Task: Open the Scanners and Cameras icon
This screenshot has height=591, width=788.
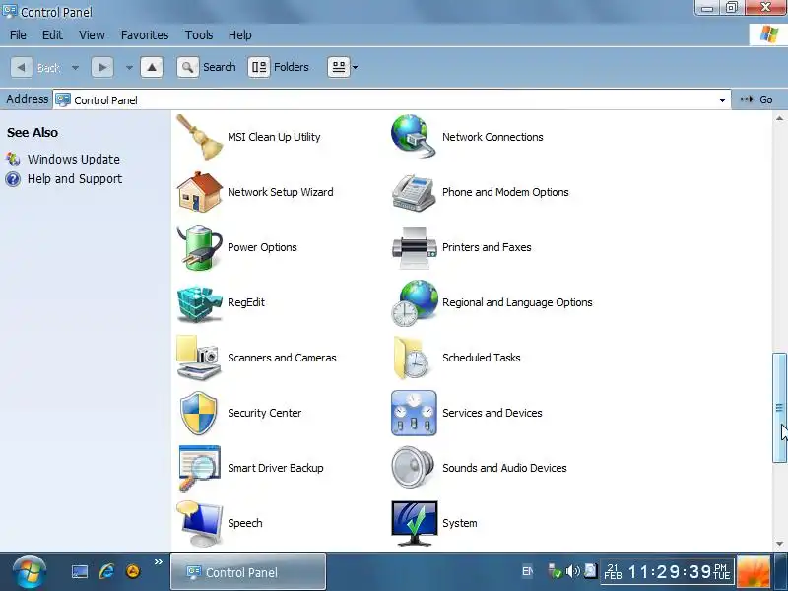Action: tap(199, 358)
